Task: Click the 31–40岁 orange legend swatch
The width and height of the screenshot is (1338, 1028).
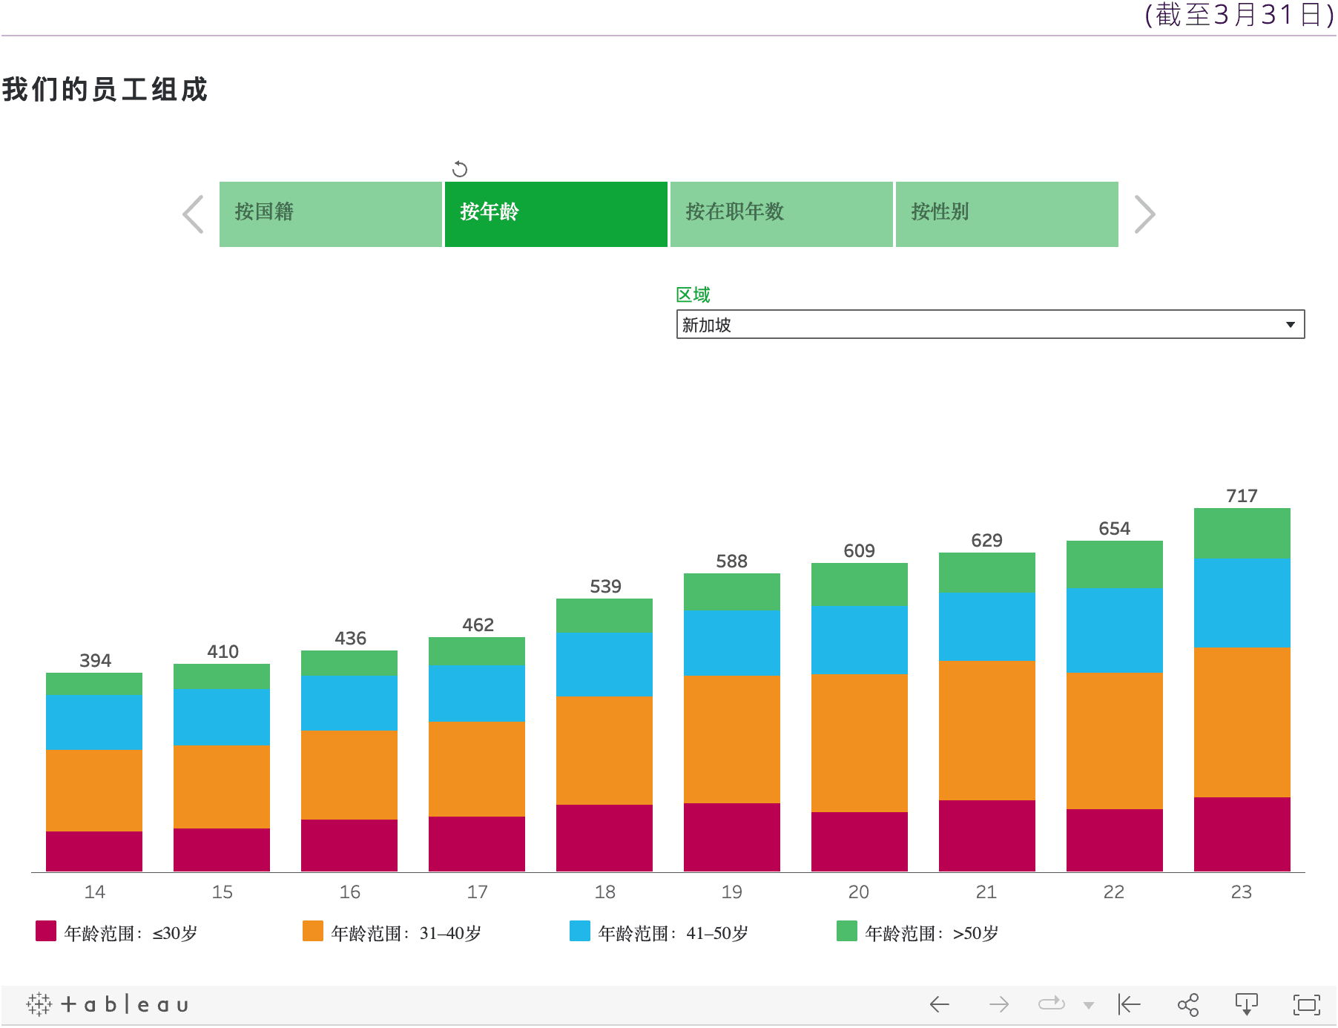Action: [x=313, y=931]
